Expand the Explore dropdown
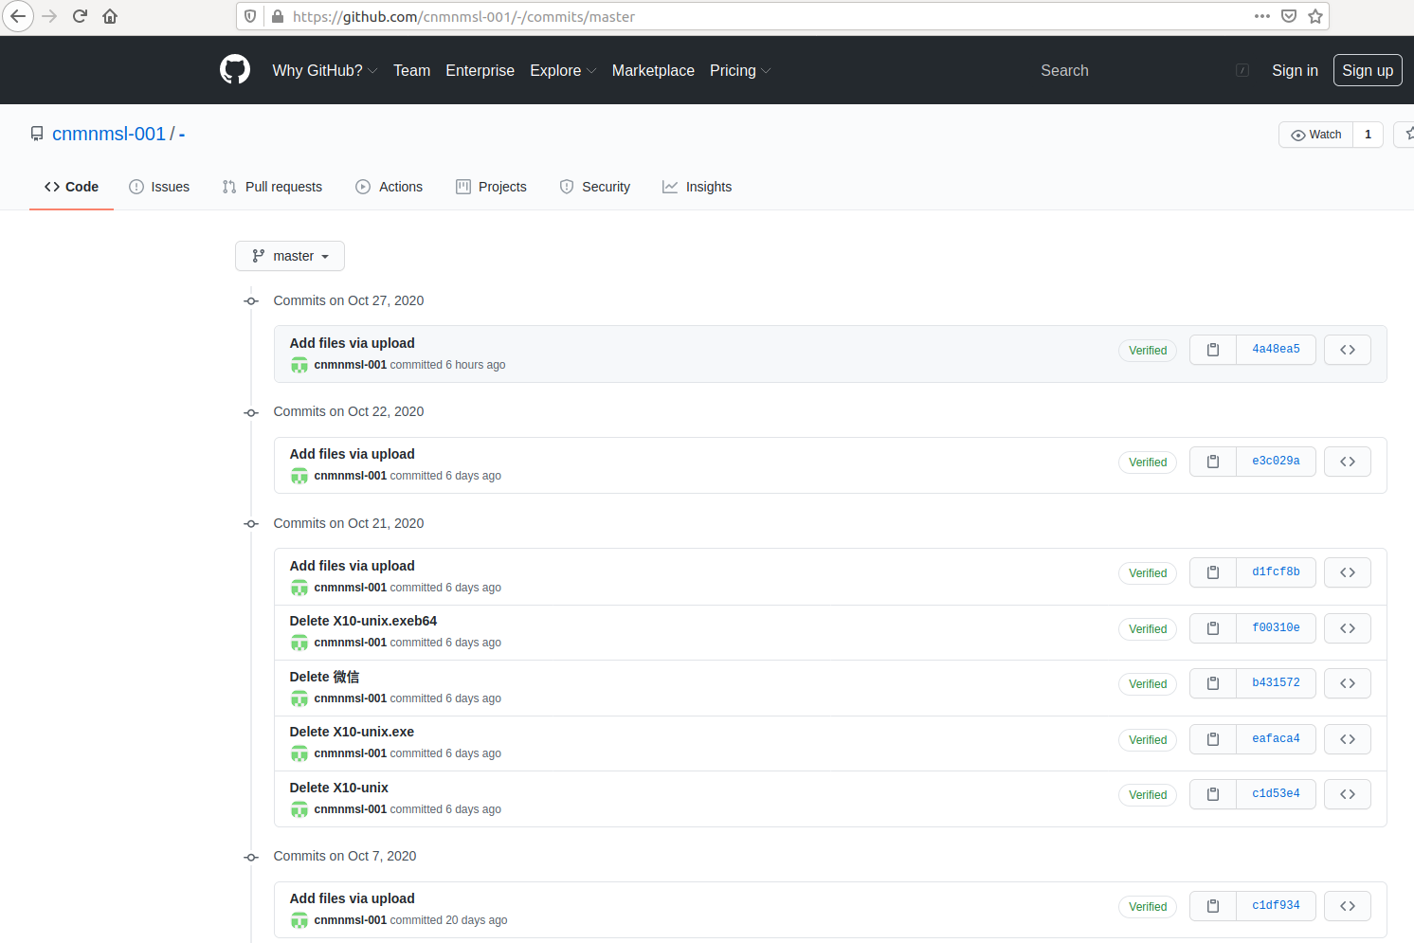The width and height of the screenshot is (1414, 943). pyautogui.click(x=562, y=70)
